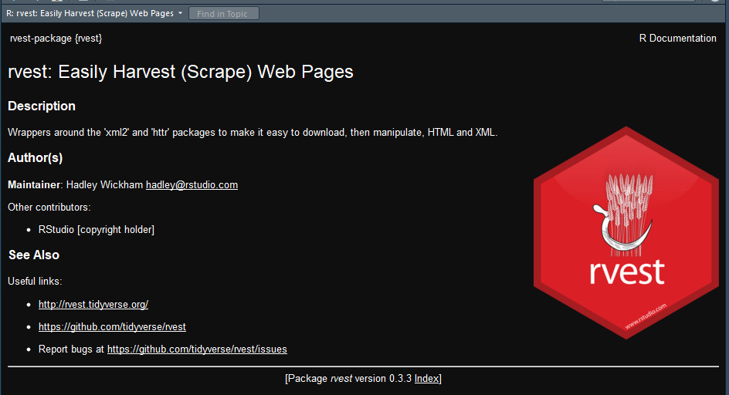729x395 pixels.
Task: Click the rvest hex logo image
Action: tap(626, 232)
